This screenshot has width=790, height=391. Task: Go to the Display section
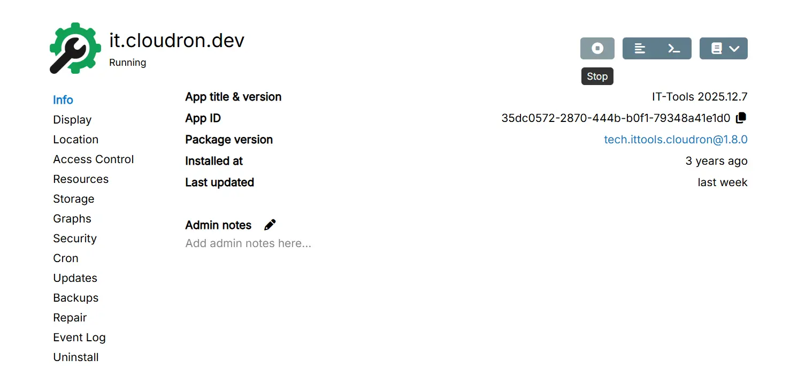72,120
